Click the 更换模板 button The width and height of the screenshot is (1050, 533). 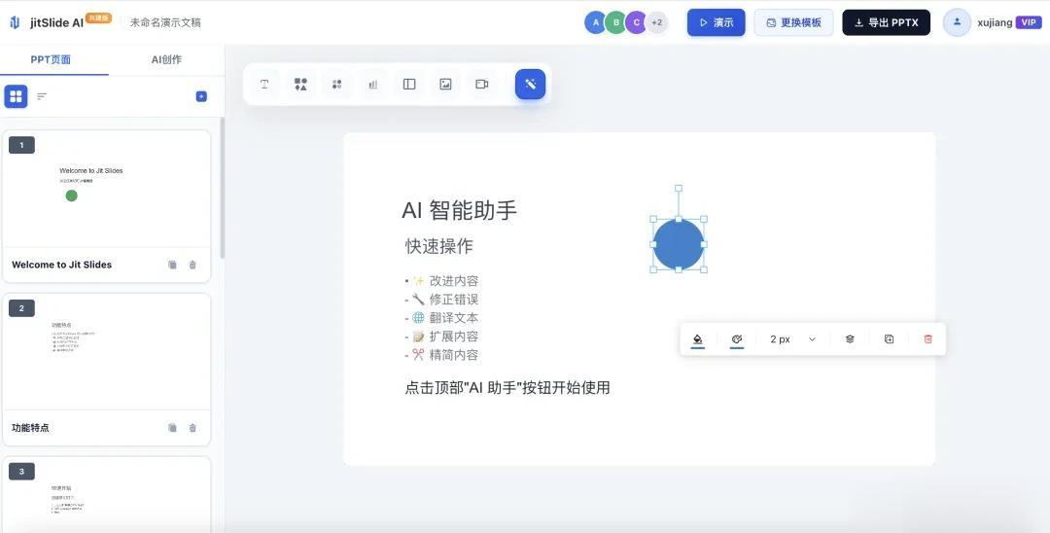pos(793,22)
